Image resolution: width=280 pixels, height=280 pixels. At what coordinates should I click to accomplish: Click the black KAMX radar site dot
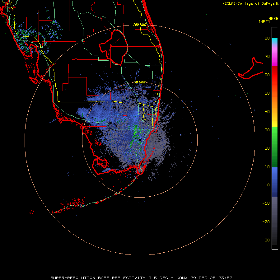140,140
